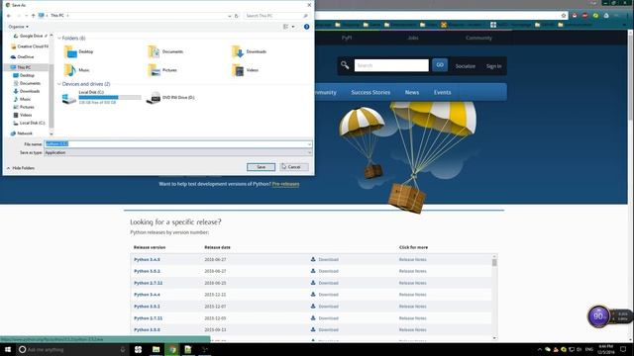Open Downloads folder in Folders group
Viewport: 634px width, 356px height.
[x=249, y=51]
